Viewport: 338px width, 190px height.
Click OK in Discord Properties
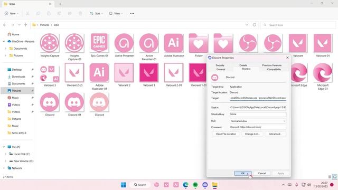pos(243,173)
